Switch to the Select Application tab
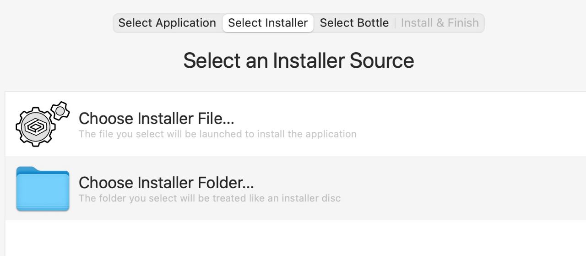Screen dimensions: 586x256 tap(167, 23)
